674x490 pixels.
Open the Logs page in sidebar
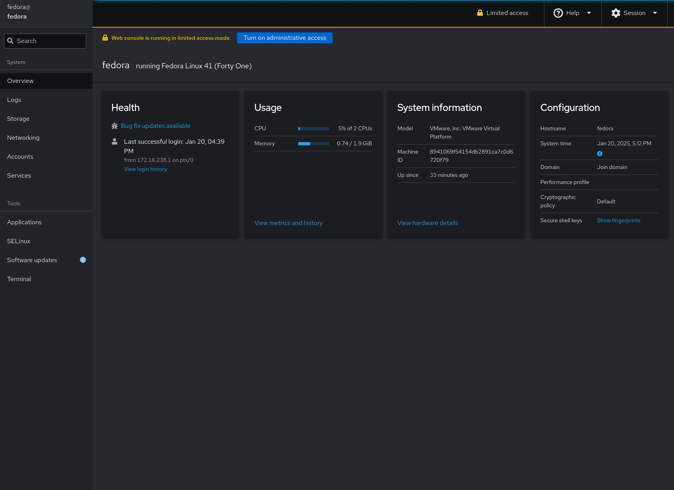pyautogui.click(x=14, y=100)
